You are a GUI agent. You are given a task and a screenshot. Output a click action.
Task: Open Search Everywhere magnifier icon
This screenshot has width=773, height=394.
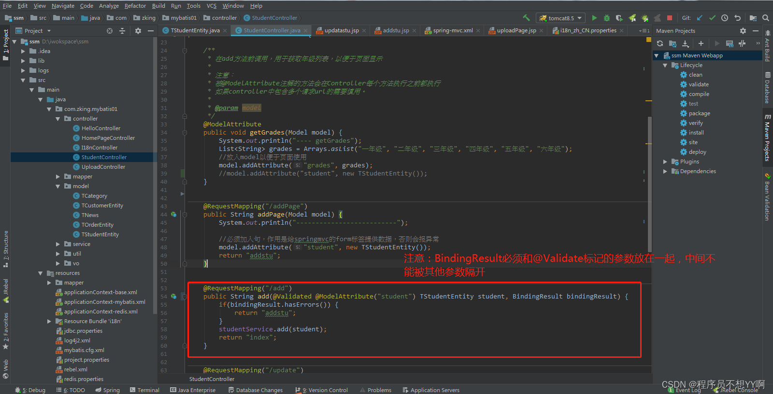click(766, 18)
